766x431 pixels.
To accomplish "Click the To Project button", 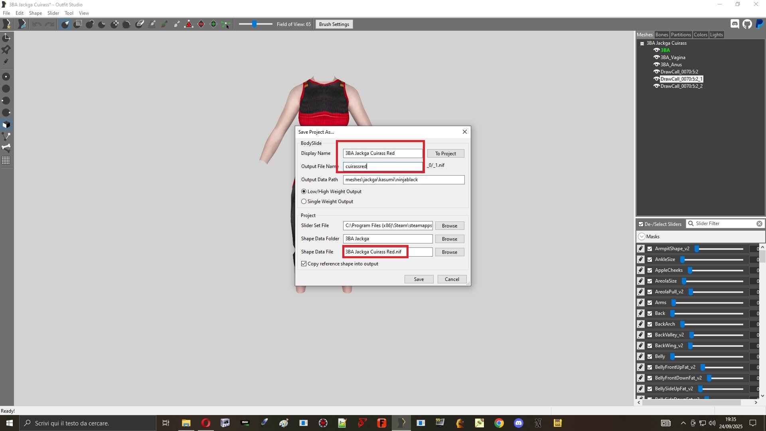I will pos(446,154).
